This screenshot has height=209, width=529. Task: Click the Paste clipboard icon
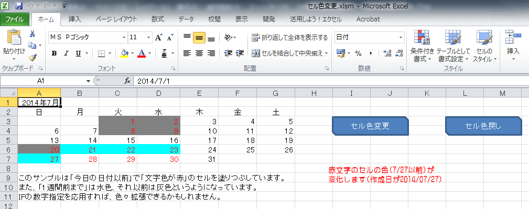[14, 37]
